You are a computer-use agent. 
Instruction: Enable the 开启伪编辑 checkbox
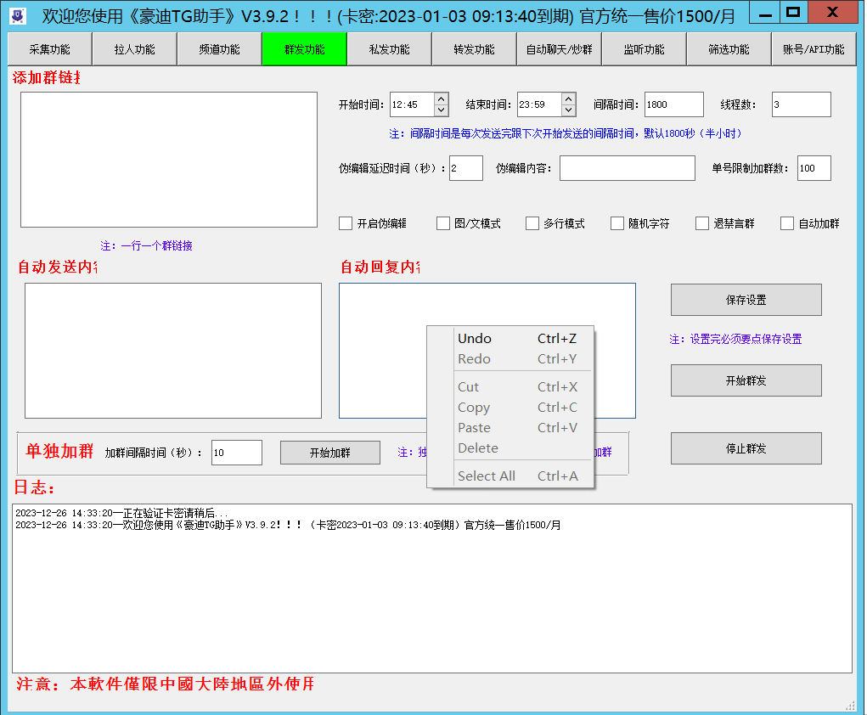point(346,223)
